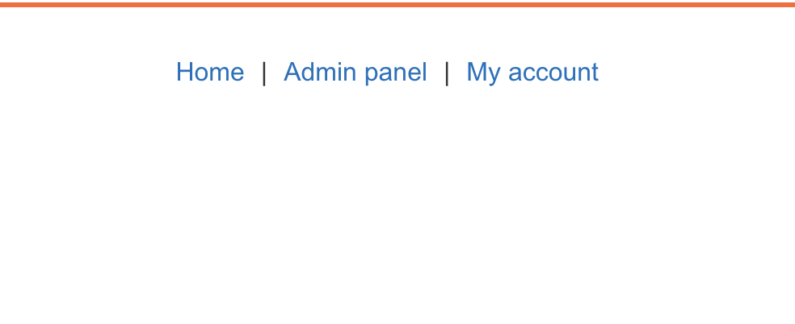This screenshot has height=324, width=795.
Task: Navigate to the Home page
Action: (209, 73)
